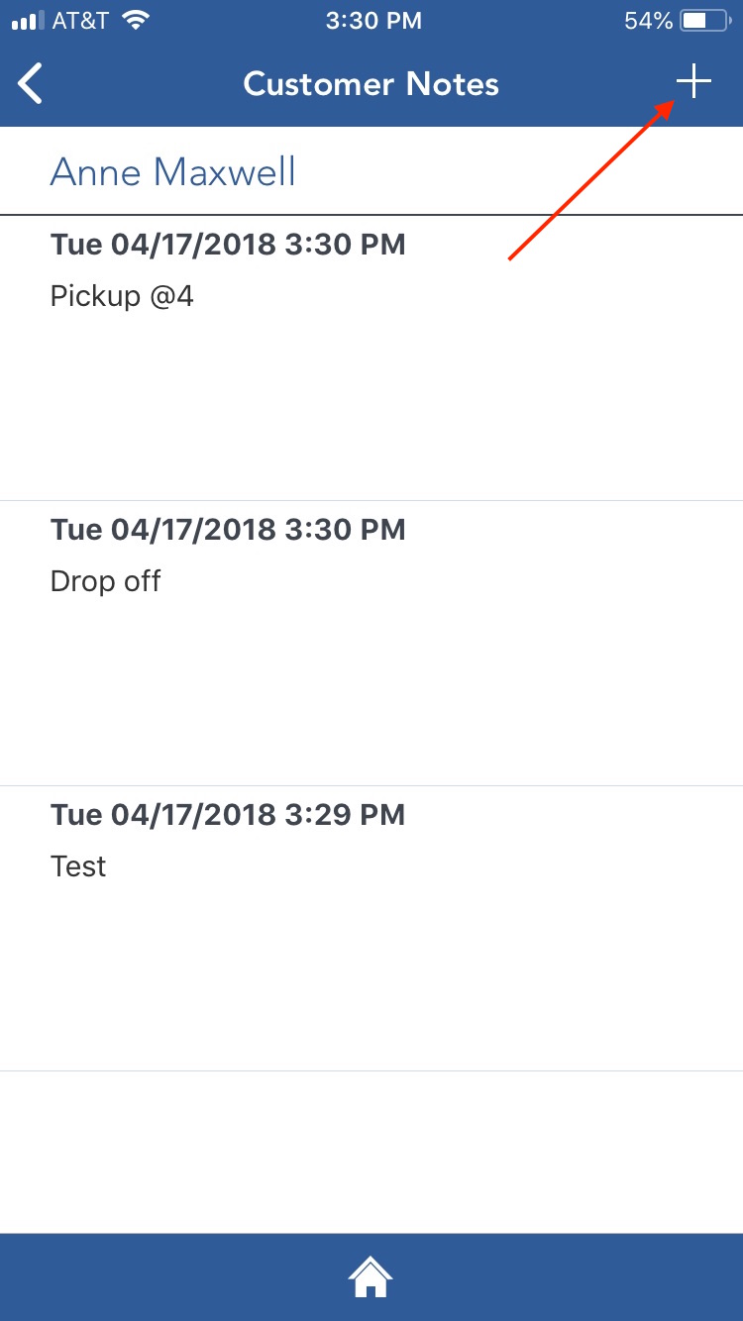
Task: Tap the cellular signal bars icon
Action: click(x=27, y=21)
